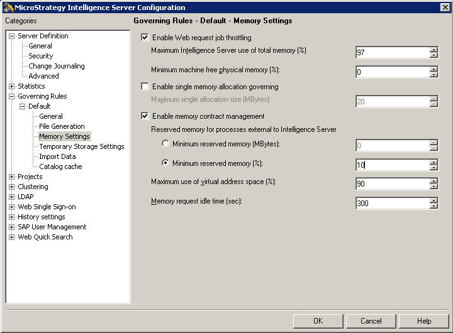
Task: Decrease Minimum reserved memory percent value
Action: click(x=433, y=168)
